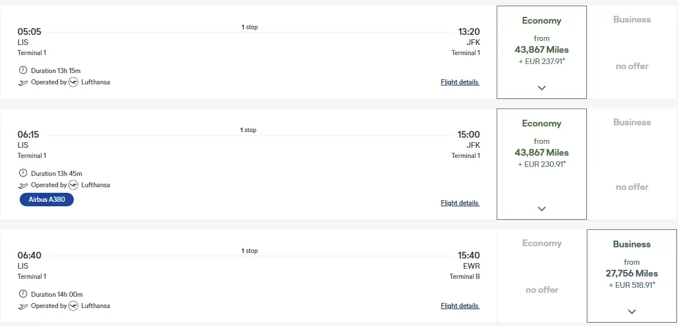Open Flight details for the 05:05 departure
This screenshot has width=678, height=326.
(x=460, y=82)
